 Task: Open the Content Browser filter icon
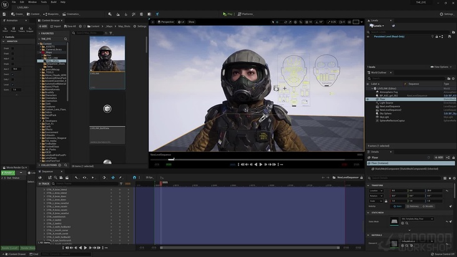(111, 33)
